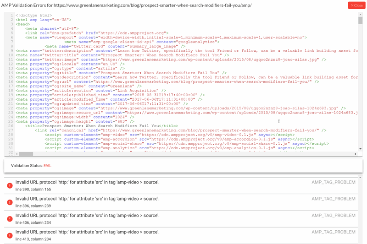The image size is (367, 244).
Task: Click og:title meta code line
Action: coord(121,73)
